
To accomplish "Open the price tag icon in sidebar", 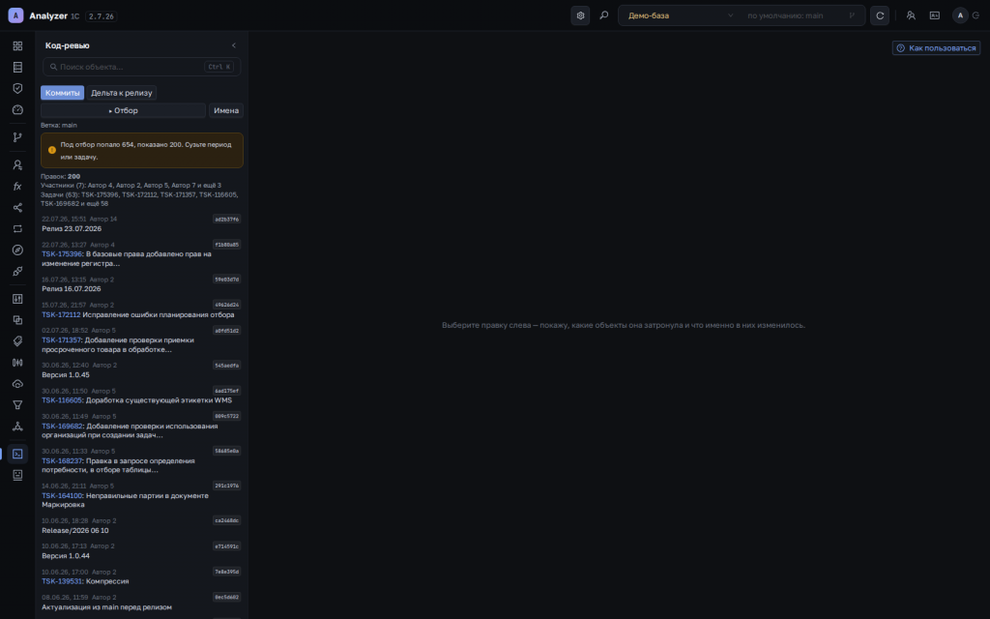I will tap(17, 341).
